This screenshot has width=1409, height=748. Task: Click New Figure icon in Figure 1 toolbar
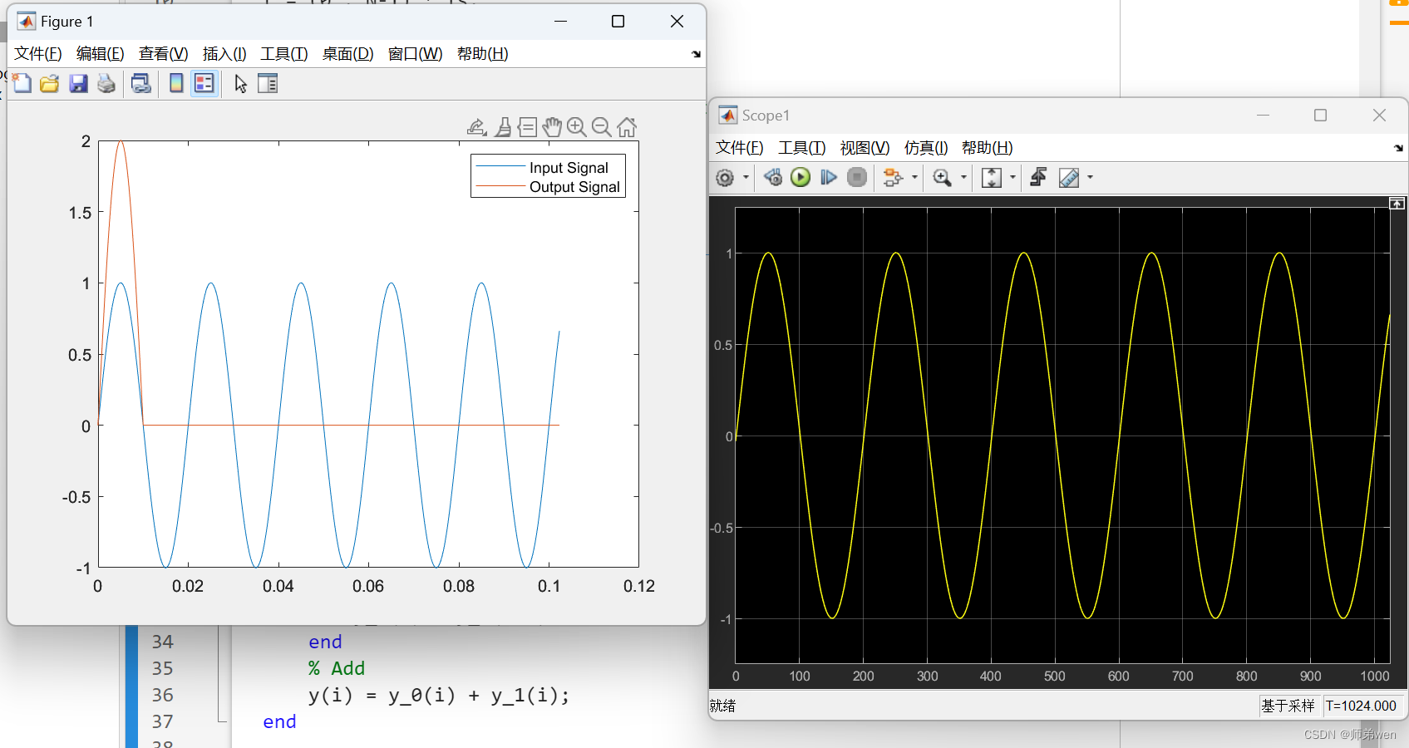pyautogui.click(x=22, y=83)
